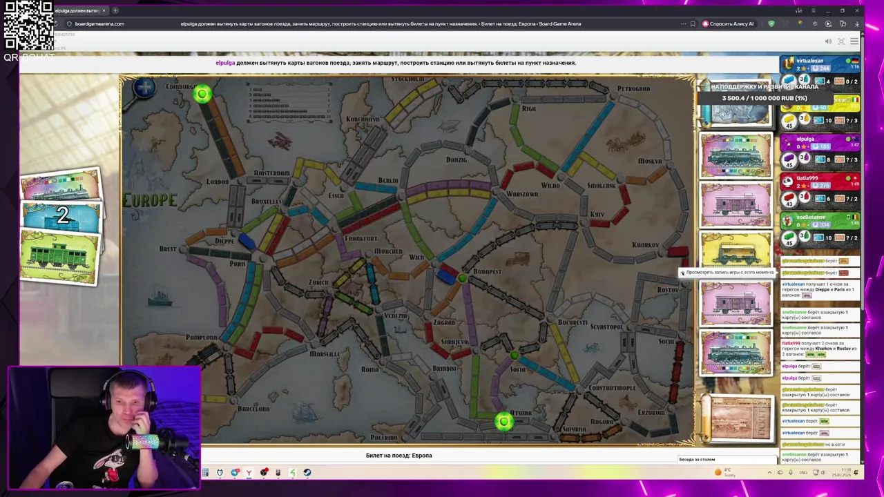Bookmark the page with the bookmark icon
884x497 pixels.
693,23
